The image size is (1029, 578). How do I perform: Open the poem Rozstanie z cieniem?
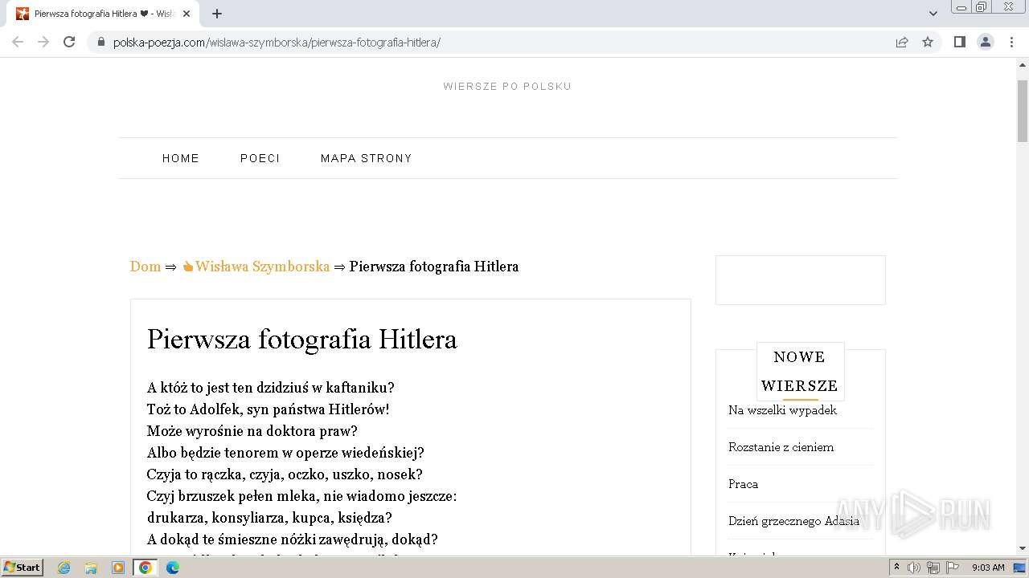(x=781, y=447)
